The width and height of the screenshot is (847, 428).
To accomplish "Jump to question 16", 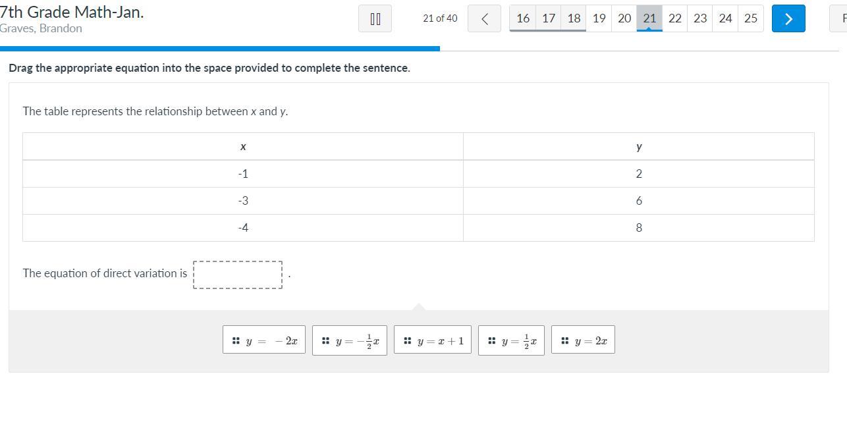I will pos(523,18).
